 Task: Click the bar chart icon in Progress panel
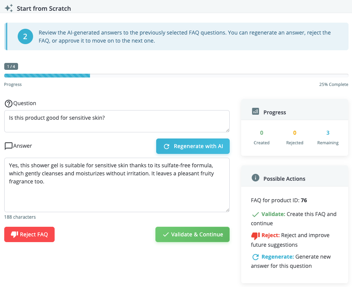[x=255, y=112]
